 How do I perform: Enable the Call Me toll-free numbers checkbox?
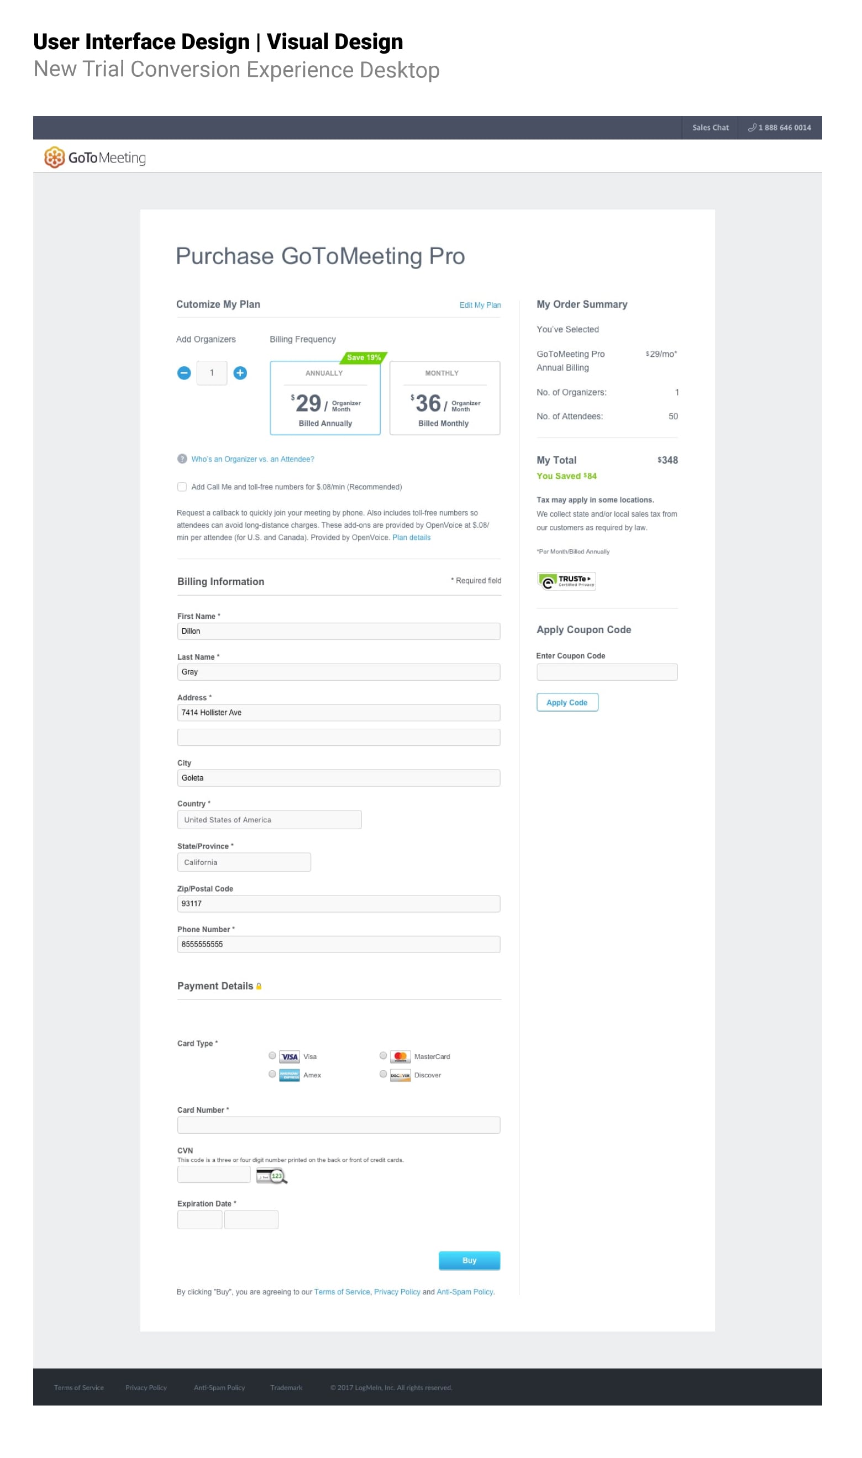click(x=182, y=487)
